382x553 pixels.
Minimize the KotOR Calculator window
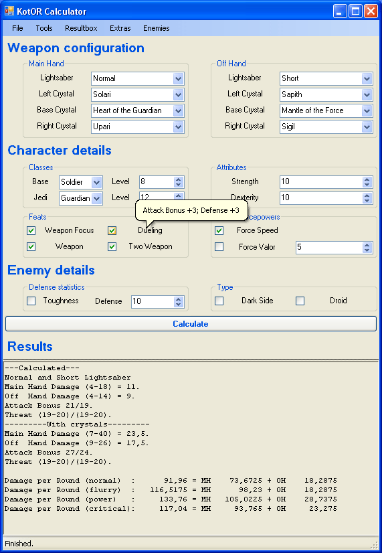(x=340, y=11)
